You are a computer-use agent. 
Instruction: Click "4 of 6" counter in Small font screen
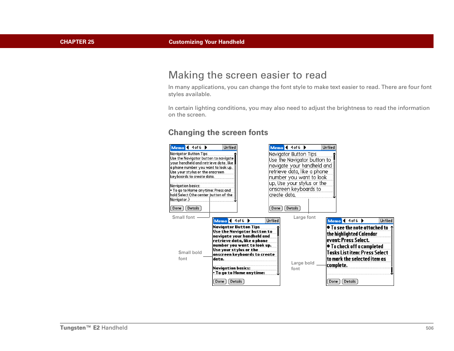click(197, 147)
